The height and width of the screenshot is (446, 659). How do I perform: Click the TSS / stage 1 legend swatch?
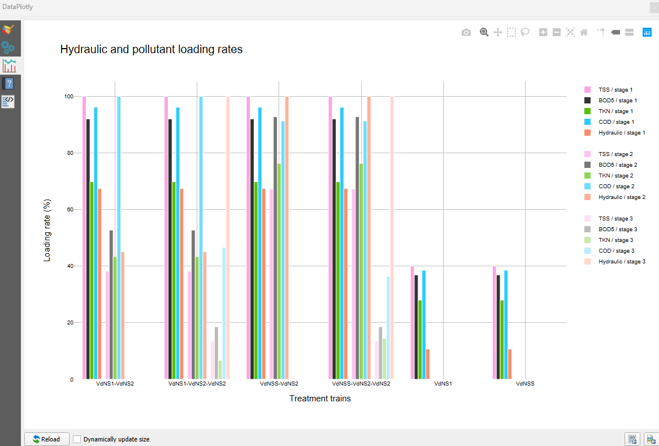[x=587, y=90]
